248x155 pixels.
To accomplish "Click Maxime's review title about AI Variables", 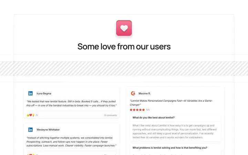I will (171, 103).
